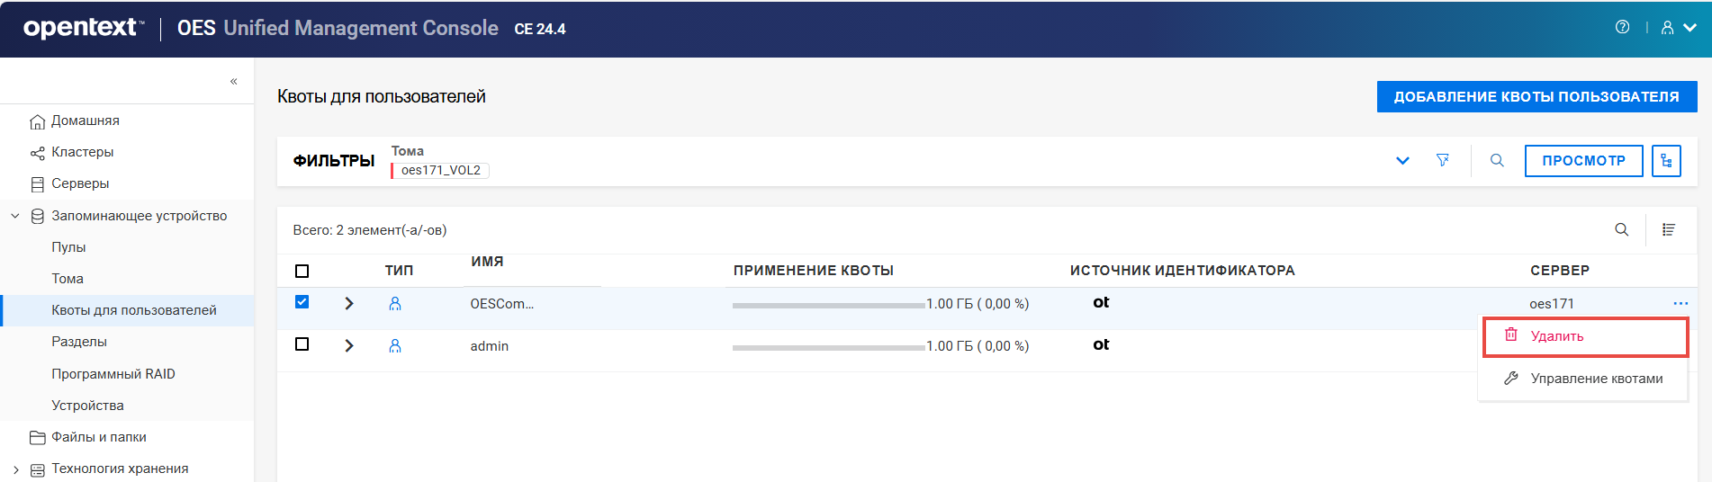Viewport: 1712px width, 482px height.
Task: Open the tree view icon button
Action: coord(1666,161)
